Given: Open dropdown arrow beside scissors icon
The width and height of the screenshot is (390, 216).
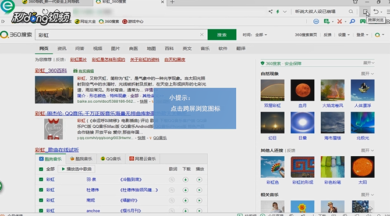Looking at the screenshot, I should click(x=345, y=22).
